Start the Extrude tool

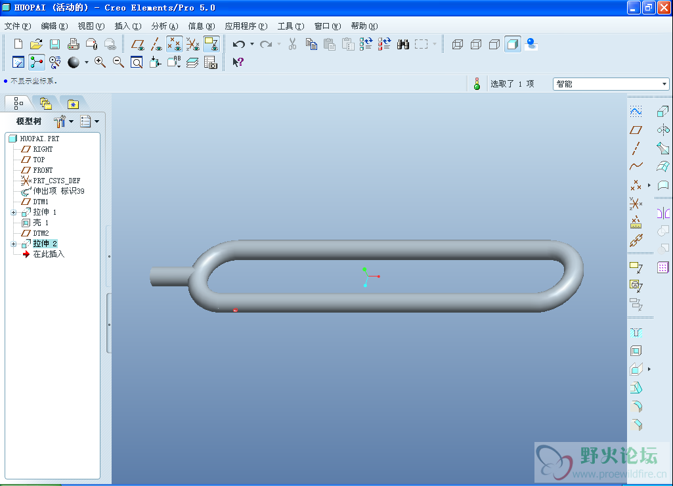click(x=662, y=112)
